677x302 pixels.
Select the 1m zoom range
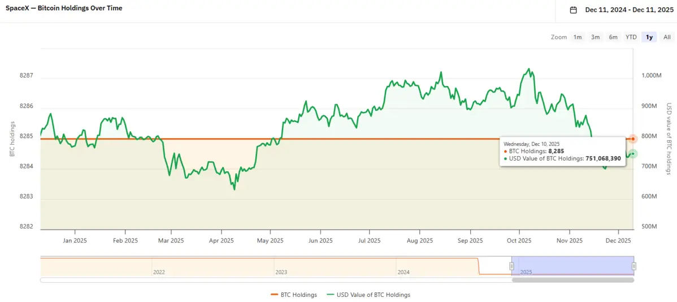(x=578, y=37)
